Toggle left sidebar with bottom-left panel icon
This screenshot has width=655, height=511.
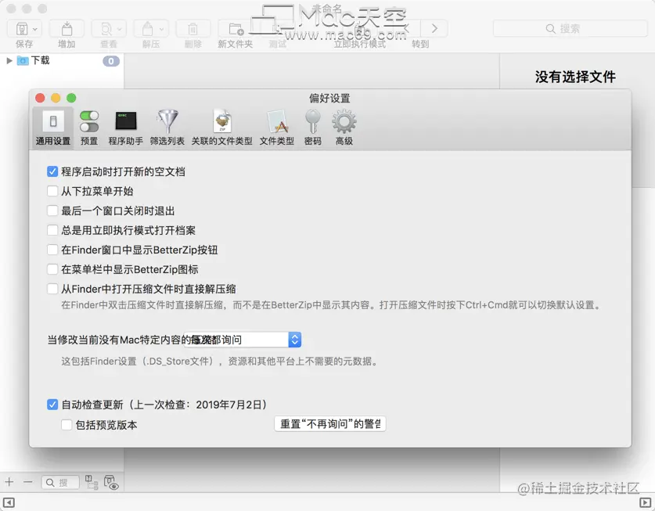(x=9, y=502)
